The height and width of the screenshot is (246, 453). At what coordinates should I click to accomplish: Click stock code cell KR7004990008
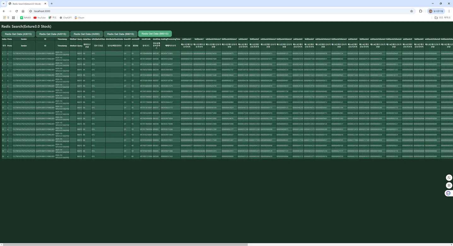click(146, 54)
